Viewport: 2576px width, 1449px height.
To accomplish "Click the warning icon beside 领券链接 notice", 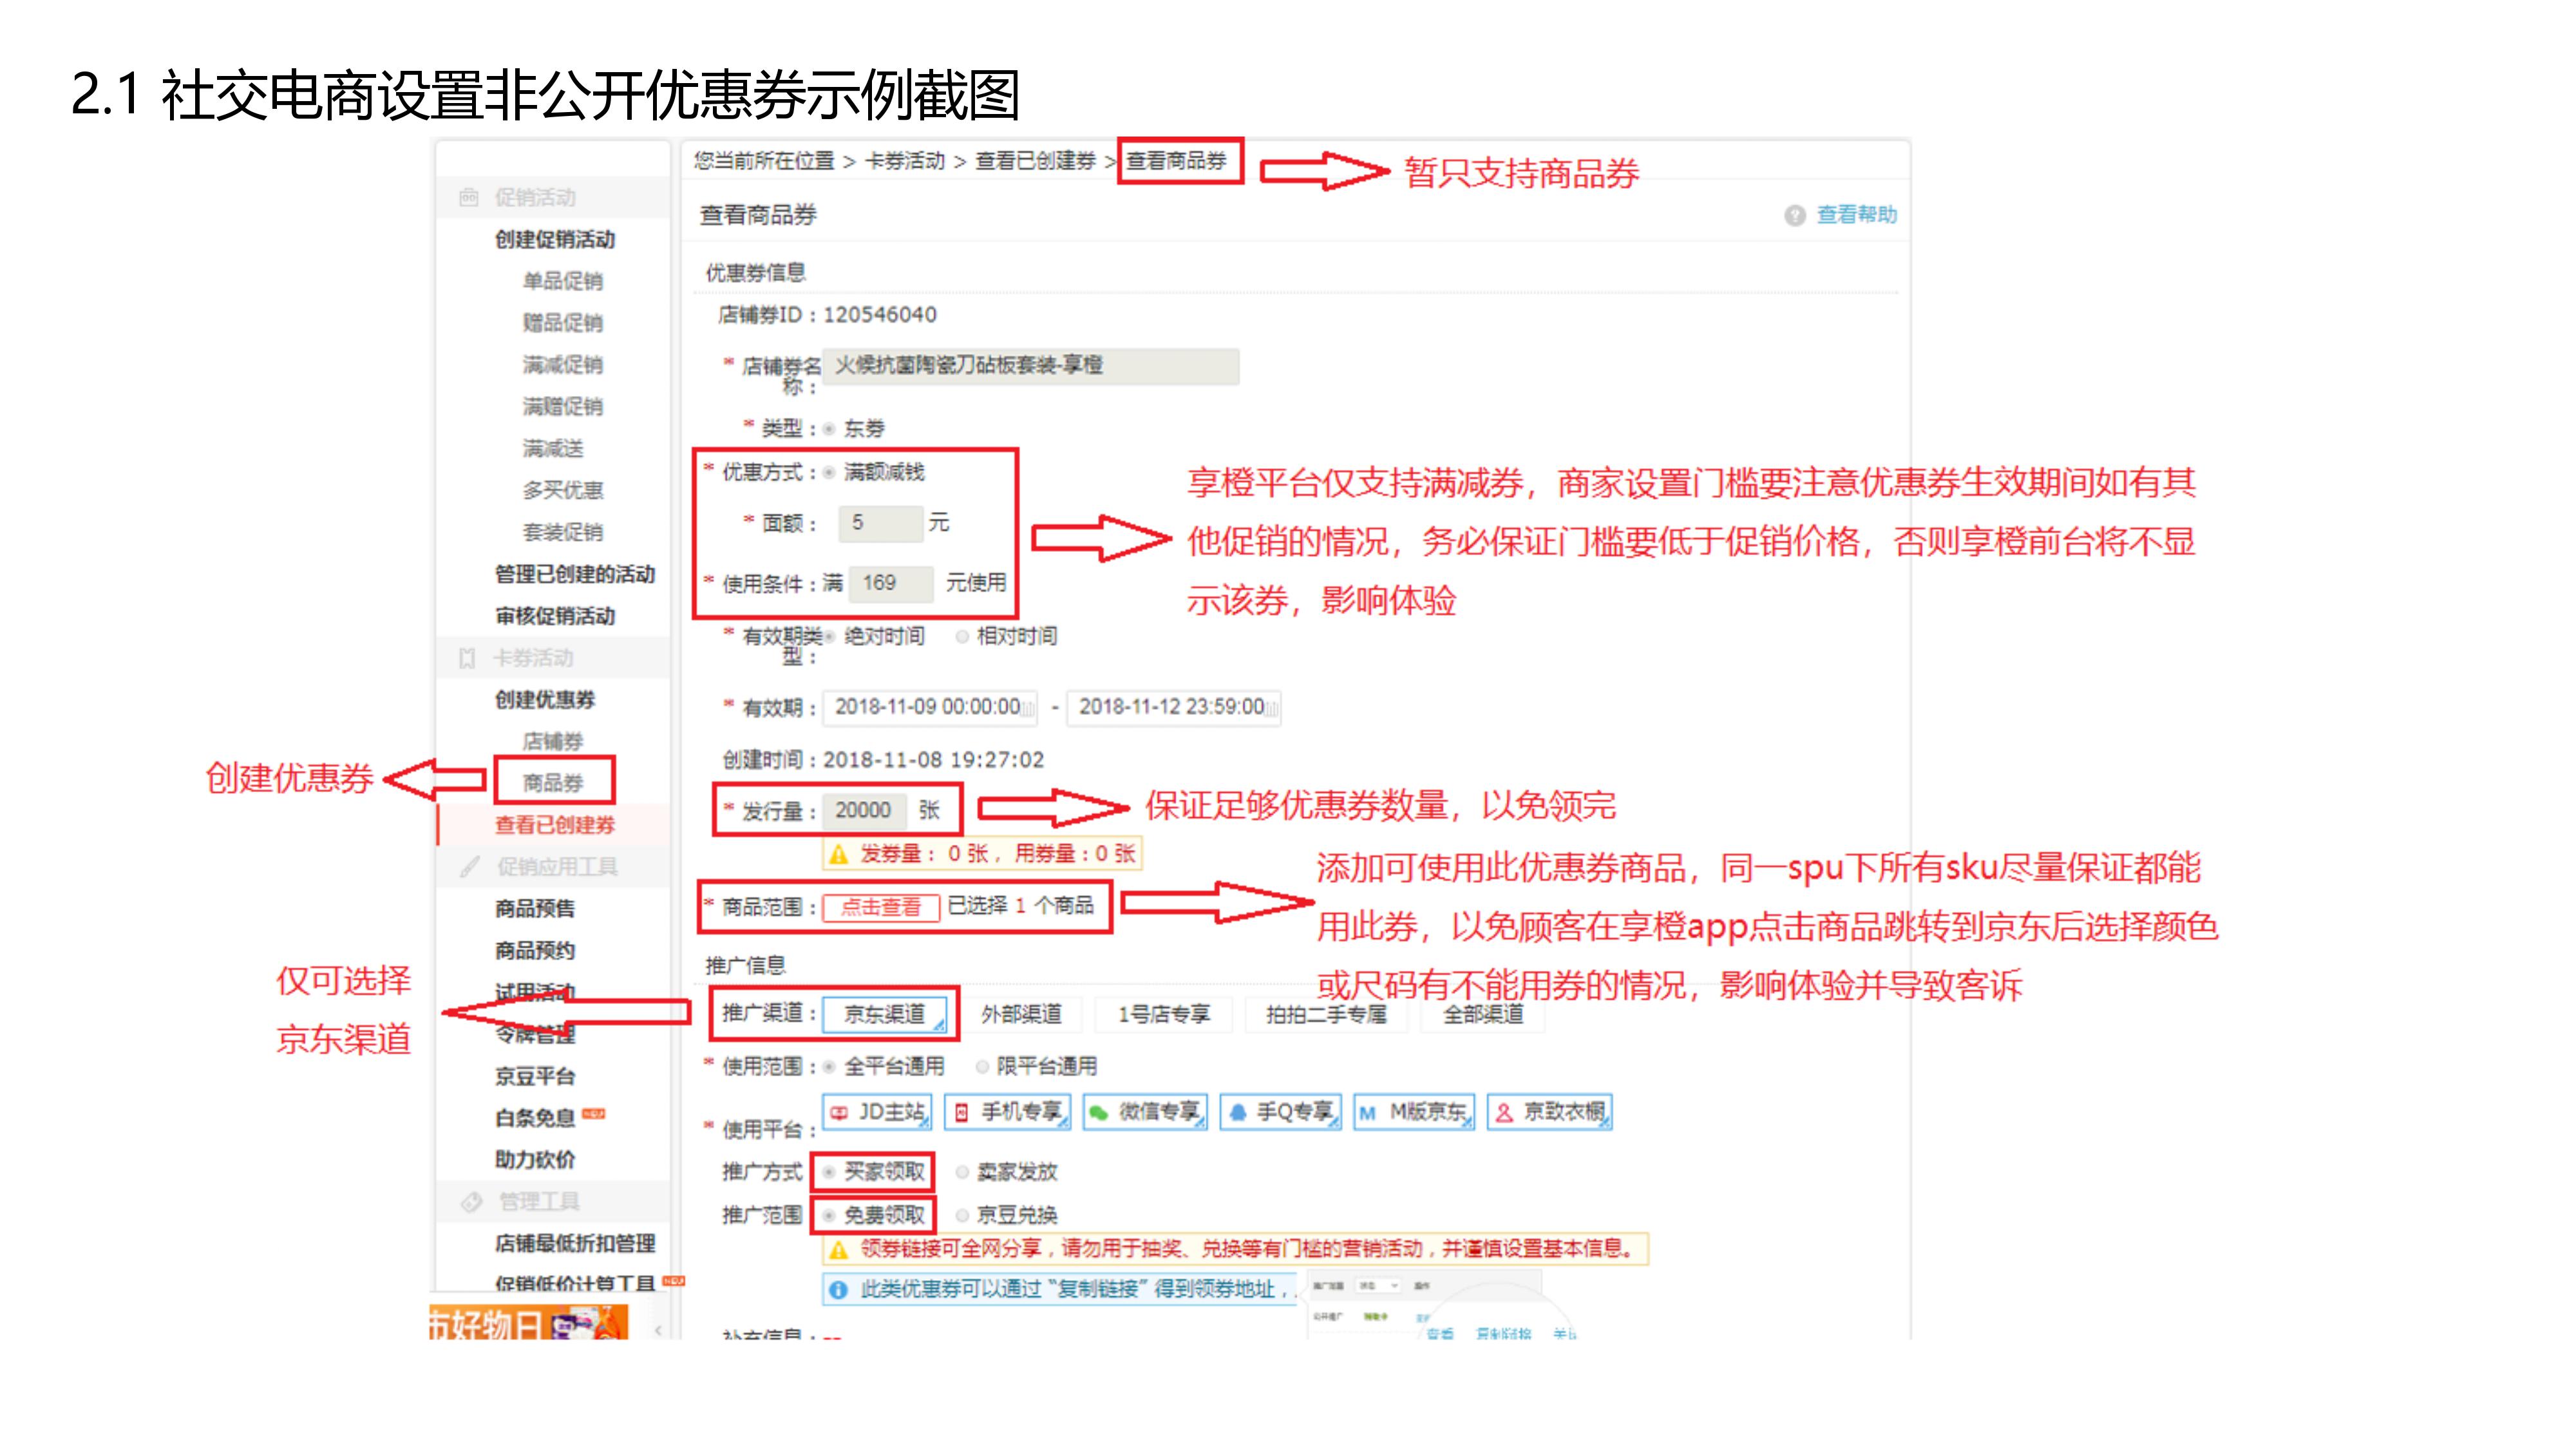I will 838,1250.
